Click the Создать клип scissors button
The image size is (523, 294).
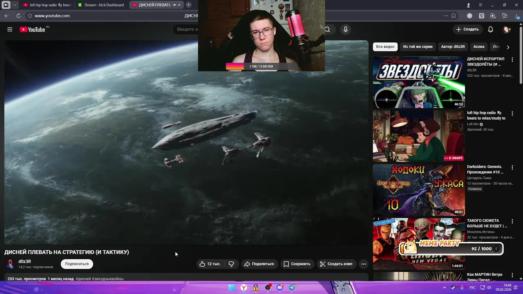(x=336, y=264)
